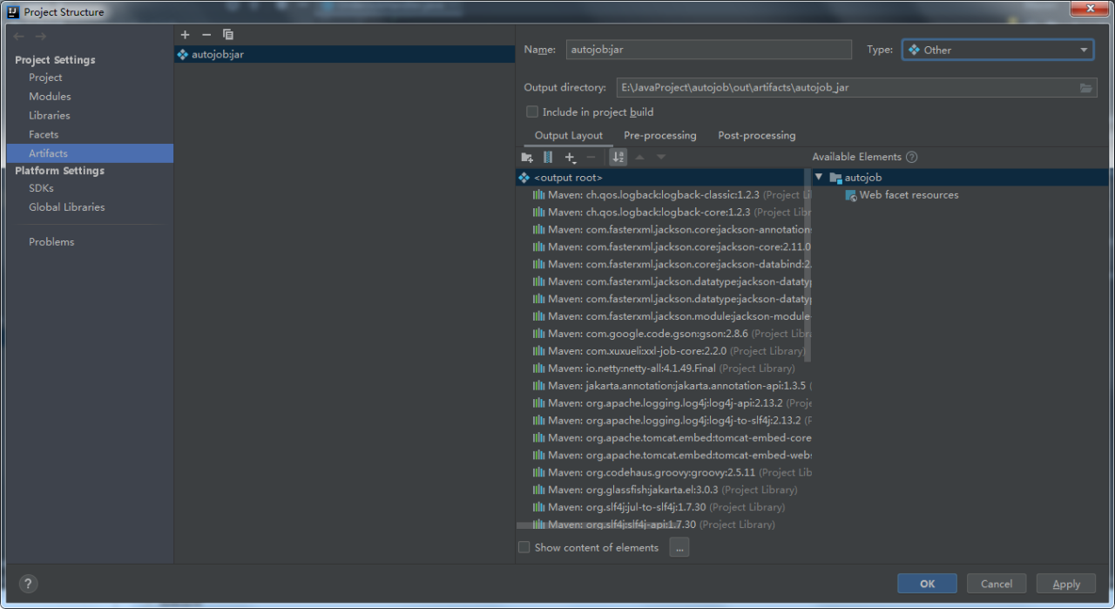Open the Add Copy Of plus menu
The image size is (1115, 609).
[571, 158]
